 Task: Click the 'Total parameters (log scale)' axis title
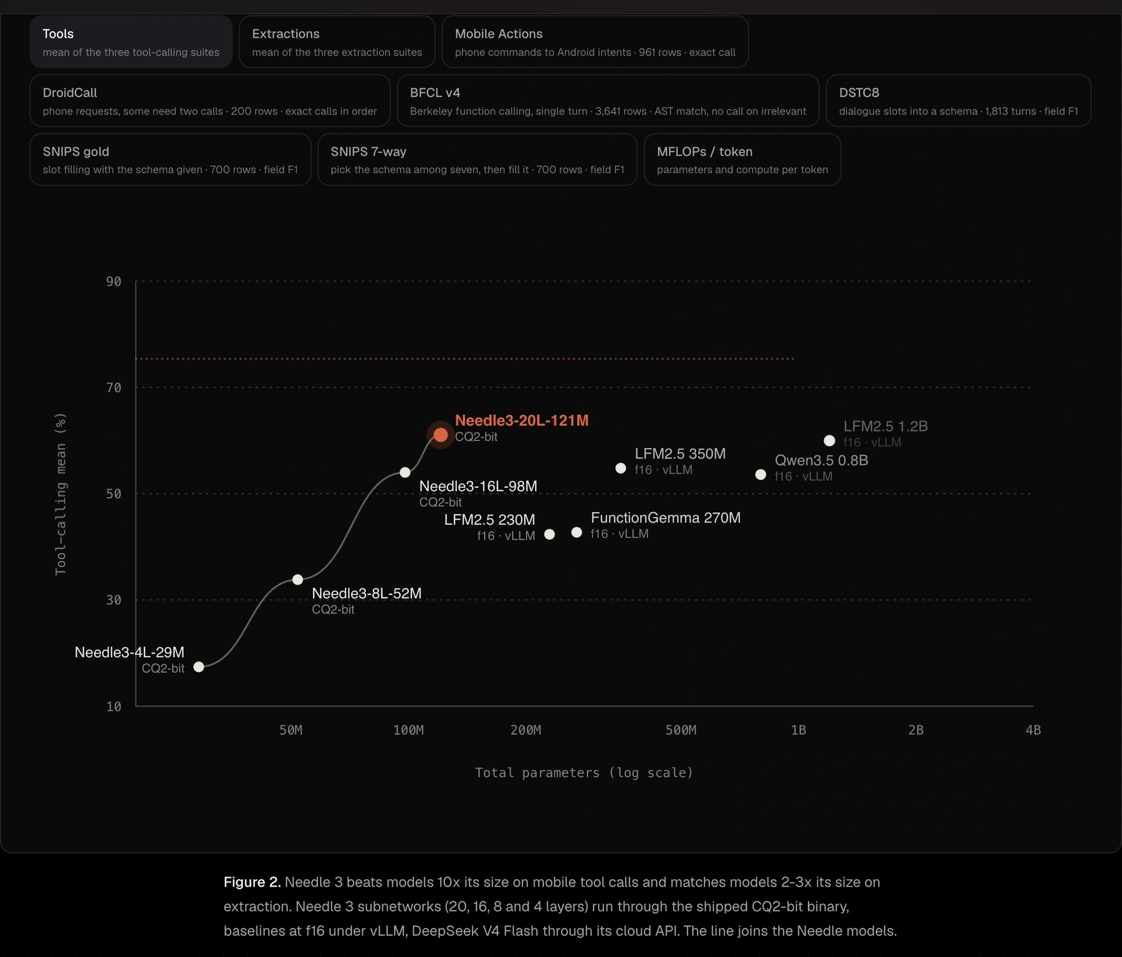(x=584, y=773)
